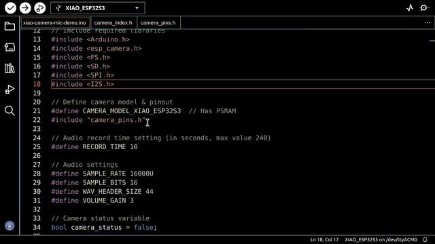Click the Define camera model & pinout comment
Viewport: 435px width, 244px height.
[112, 102]
